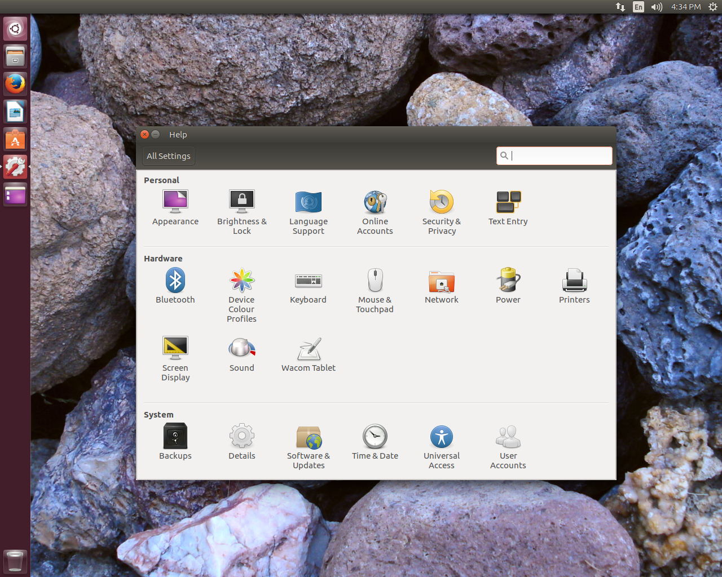Open Sound settings

(242, 354)
